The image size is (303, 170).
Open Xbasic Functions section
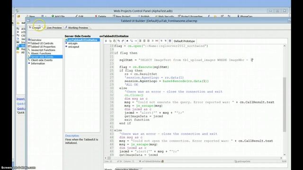(40, 53)
